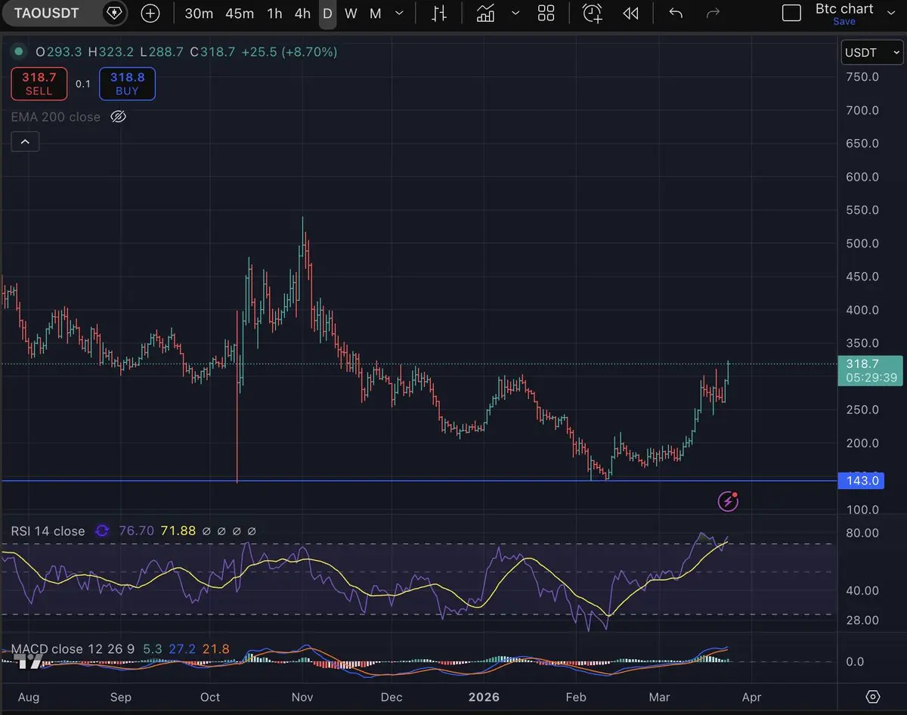The image size is (907, 715).
Task: Click the 2026 label on time axis
Action: [x=484, y=697]
